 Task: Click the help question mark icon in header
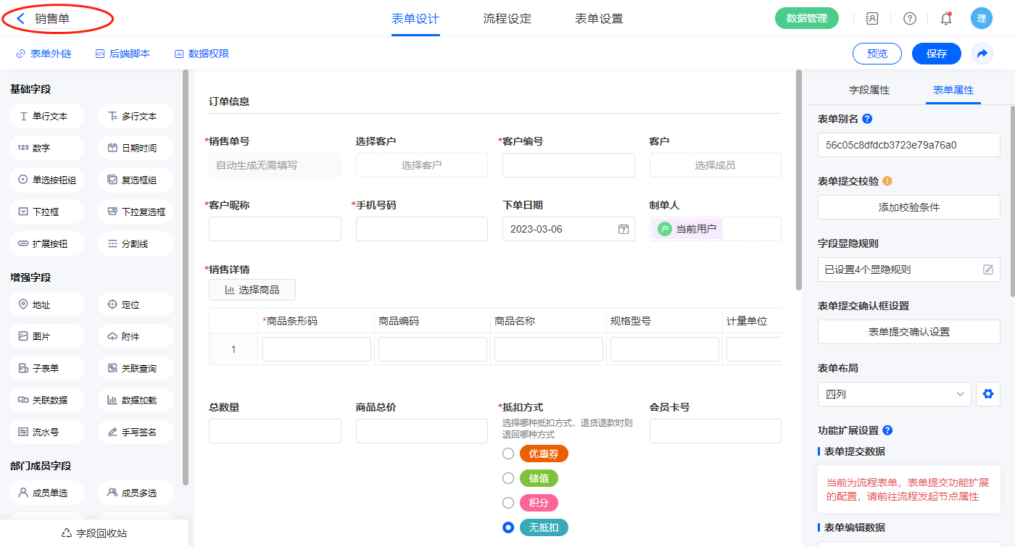(x=909, y=19)
